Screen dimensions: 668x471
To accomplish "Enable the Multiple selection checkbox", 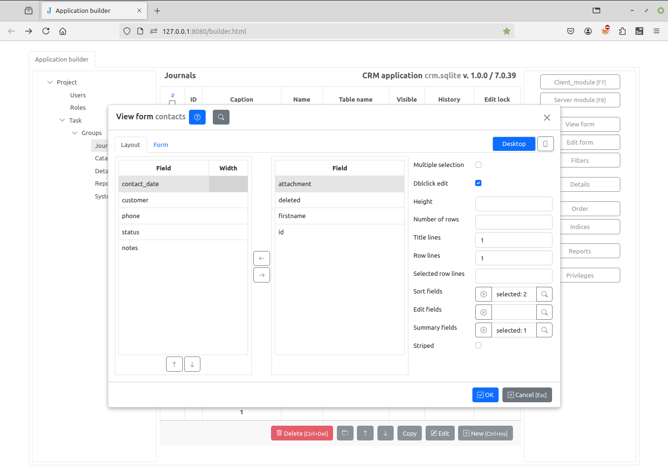I will point(478,165).
